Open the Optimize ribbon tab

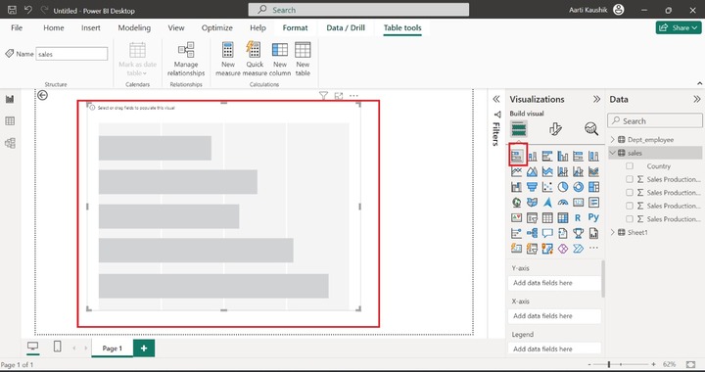click(216, 27)
